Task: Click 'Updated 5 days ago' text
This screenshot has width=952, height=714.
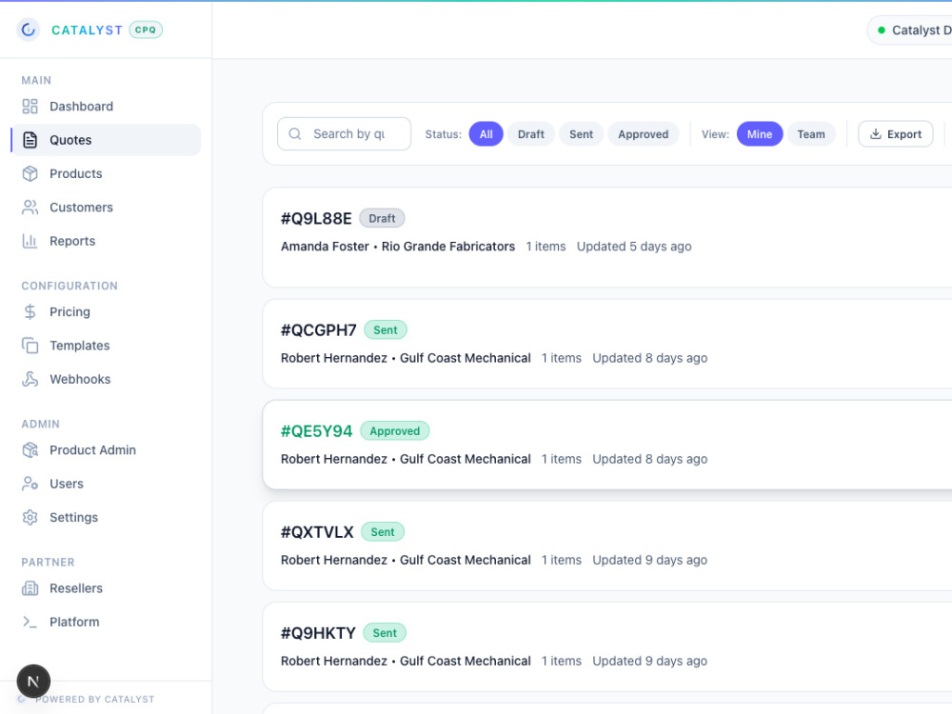Action: pos(634,247)
